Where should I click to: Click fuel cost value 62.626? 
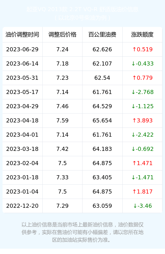click(x=102, y=50)
